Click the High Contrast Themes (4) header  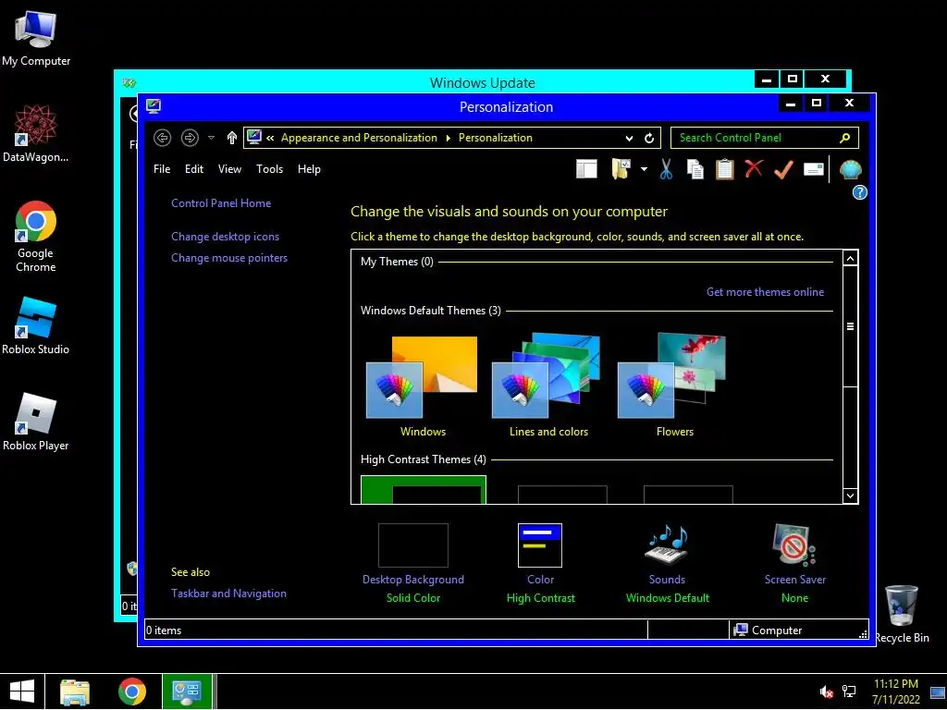[423, 459]
